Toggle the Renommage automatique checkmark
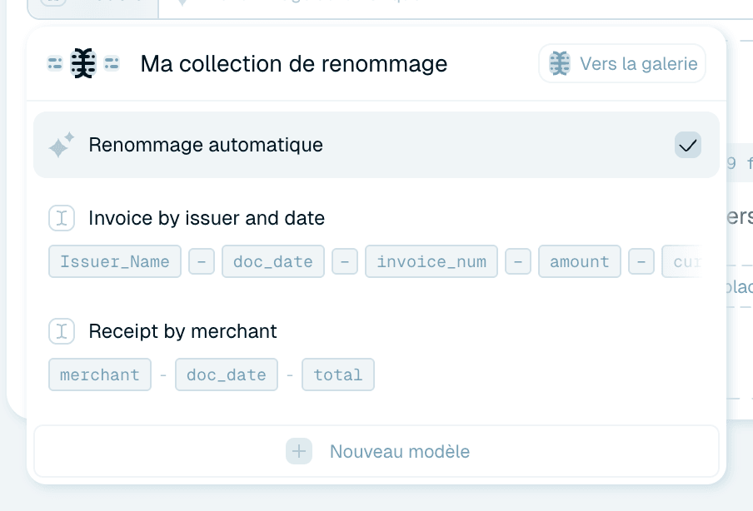This screenshot has width=753, height=511. 688,145
